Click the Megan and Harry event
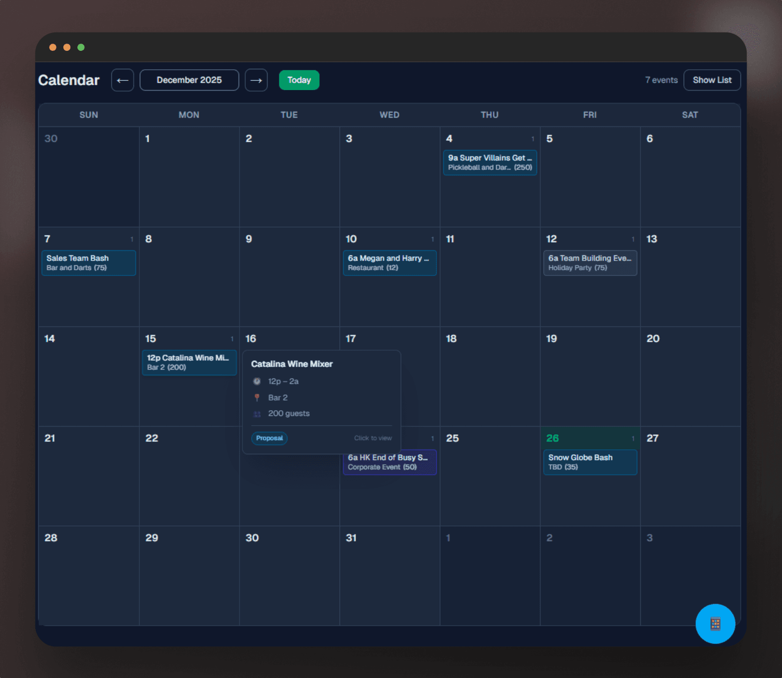The width and height of the screenshot is (782, 678). click(390, 263)
